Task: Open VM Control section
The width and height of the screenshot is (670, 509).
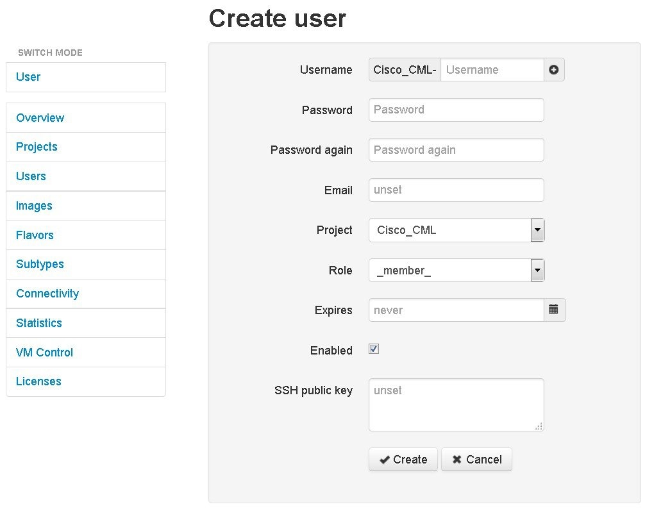Action: (44, 353)
